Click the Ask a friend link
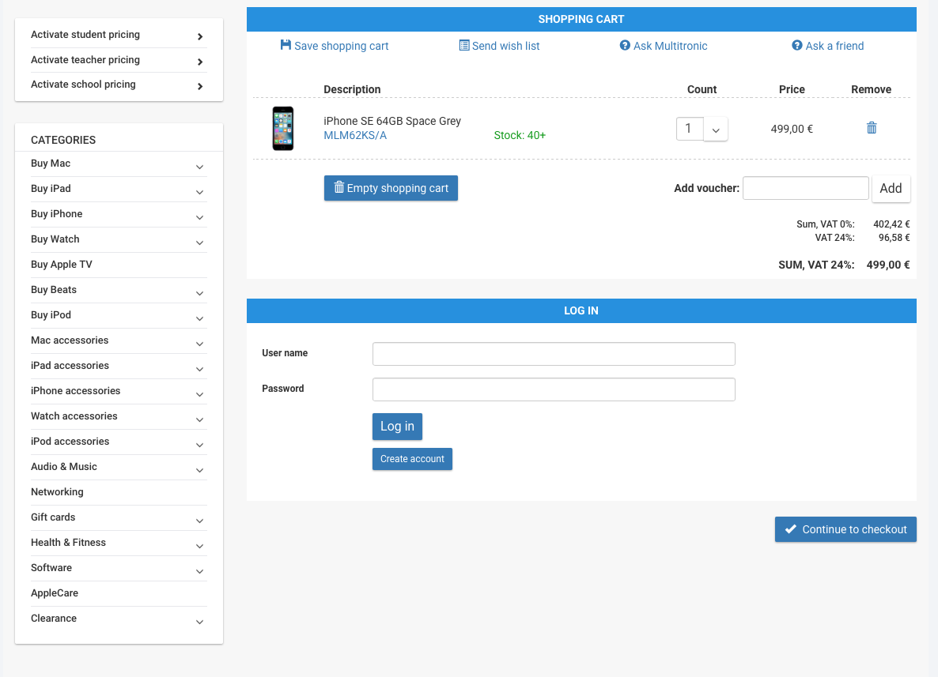938x677 pixels. 834,46
